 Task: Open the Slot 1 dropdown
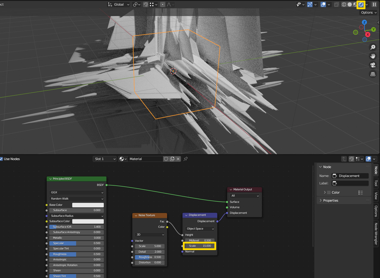105,159
